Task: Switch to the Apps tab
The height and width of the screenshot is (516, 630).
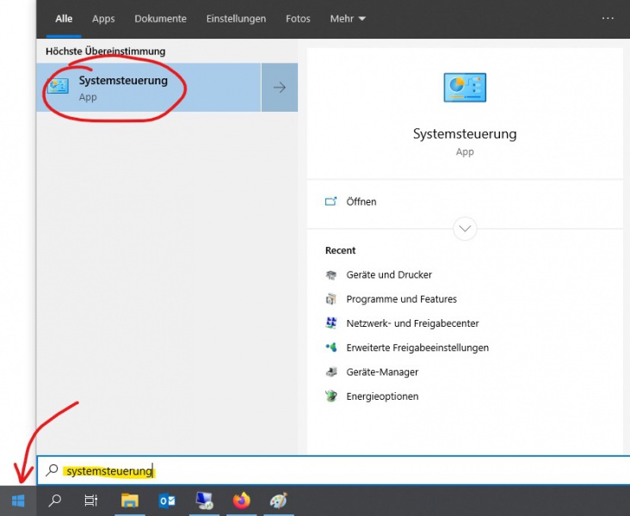Action: (103, 19)
